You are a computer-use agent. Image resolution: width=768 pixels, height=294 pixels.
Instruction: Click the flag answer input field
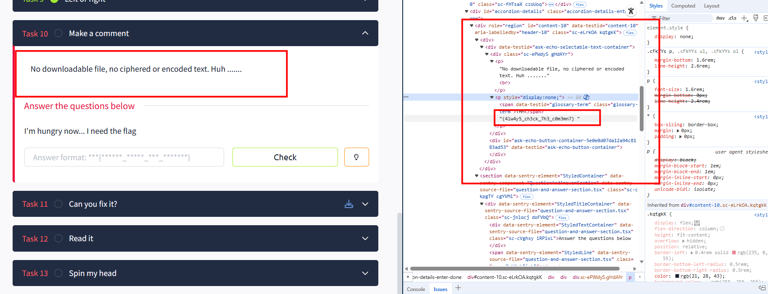click(124, 157)
